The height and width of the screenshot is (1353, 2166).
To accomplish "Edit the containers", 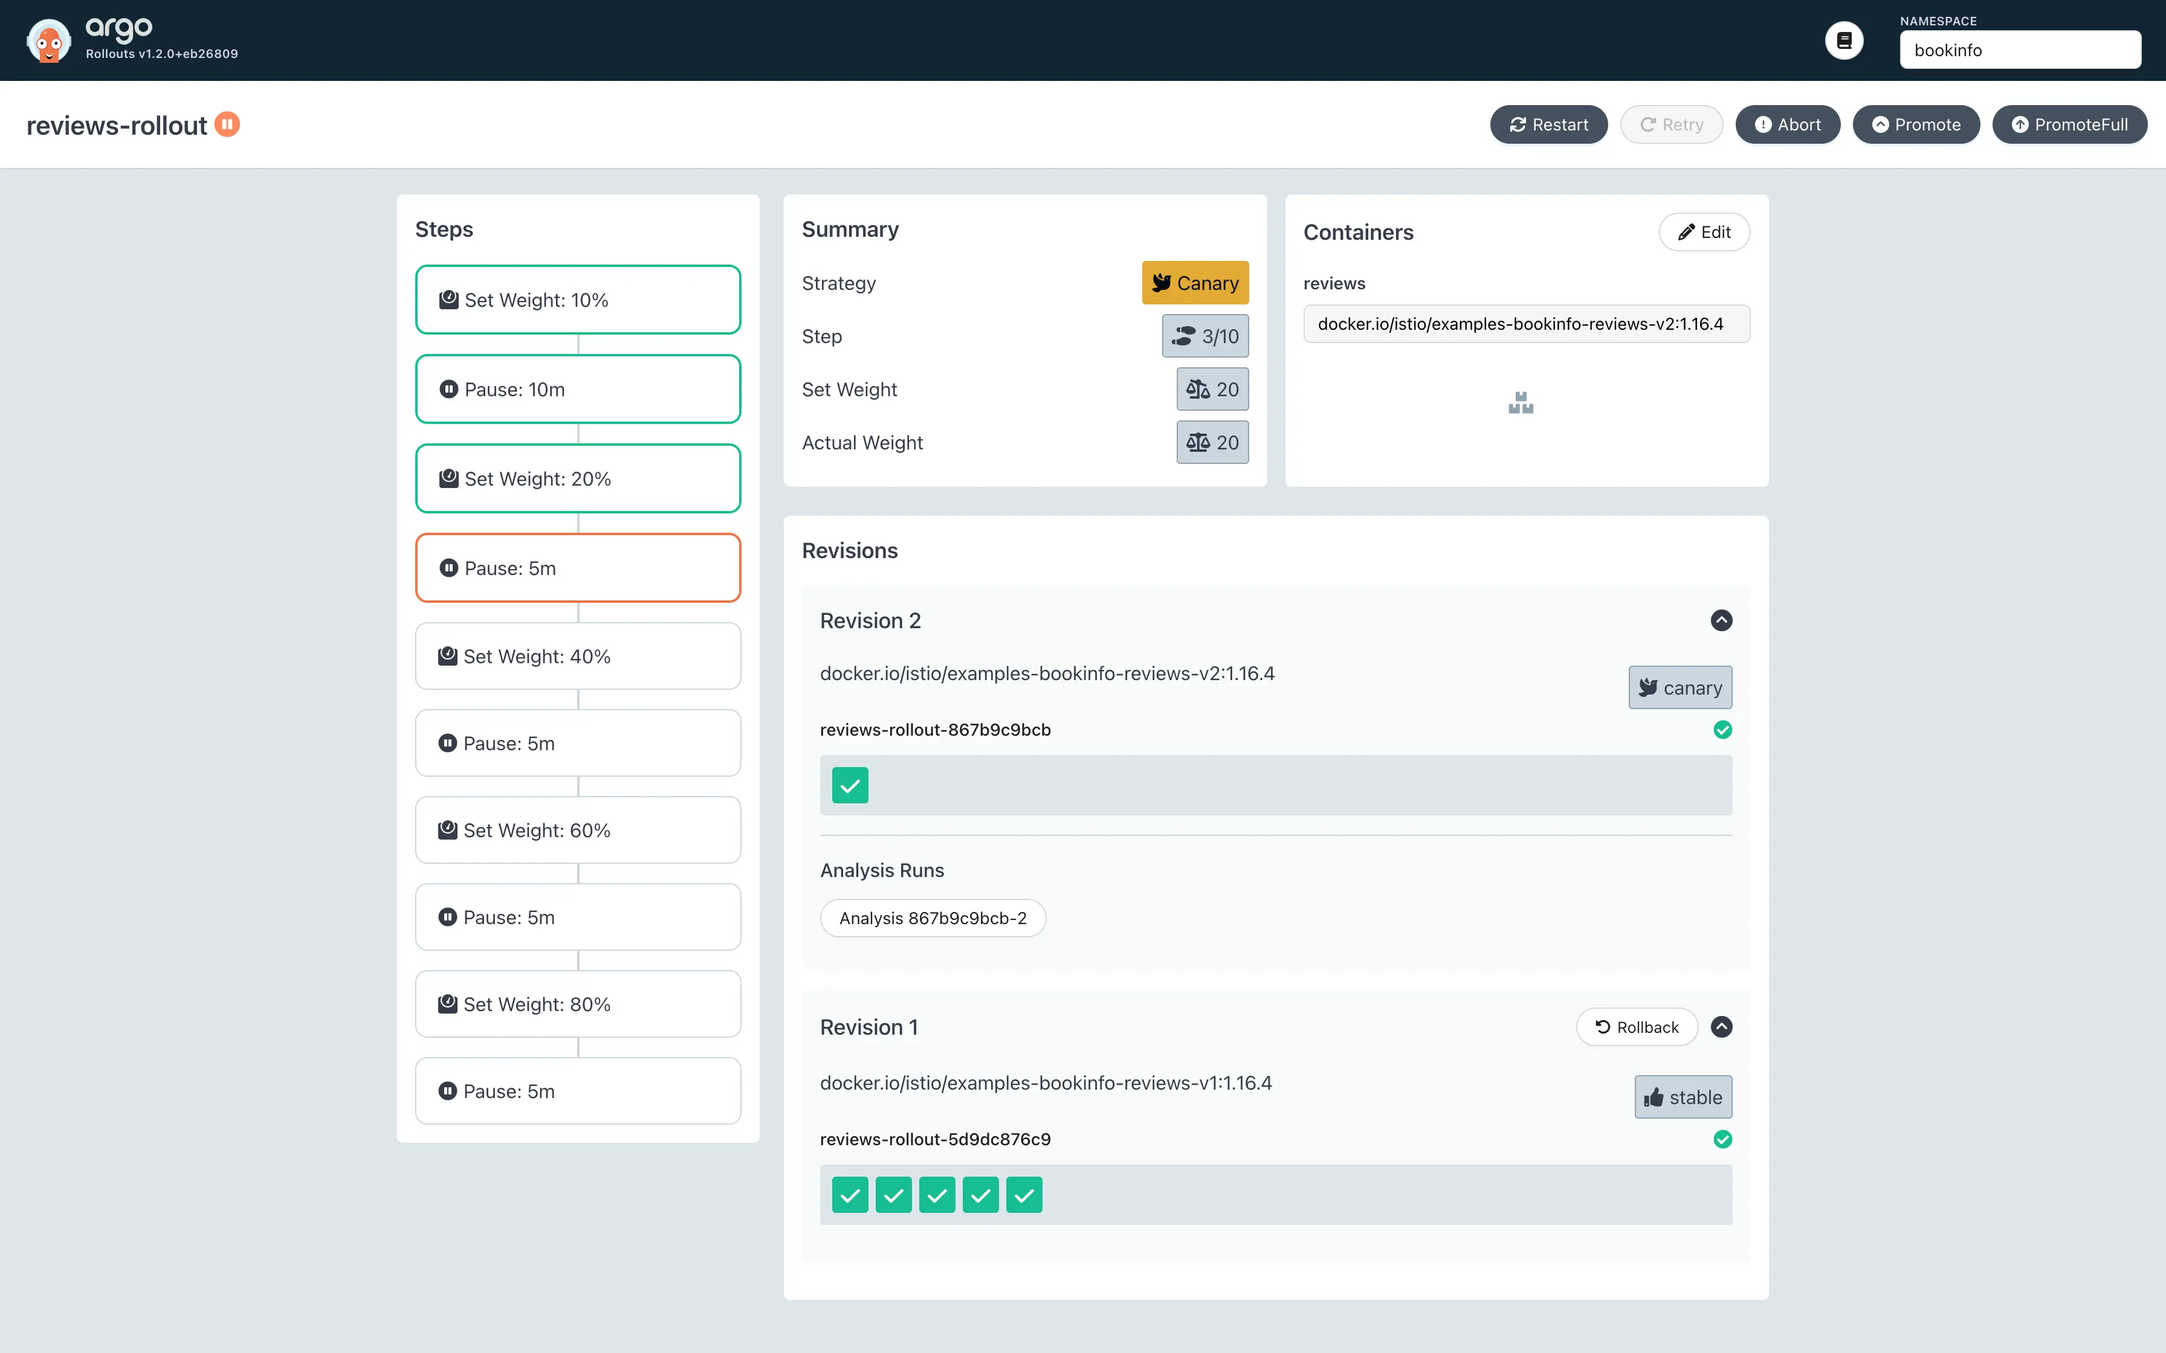I will click(1704, 232).
